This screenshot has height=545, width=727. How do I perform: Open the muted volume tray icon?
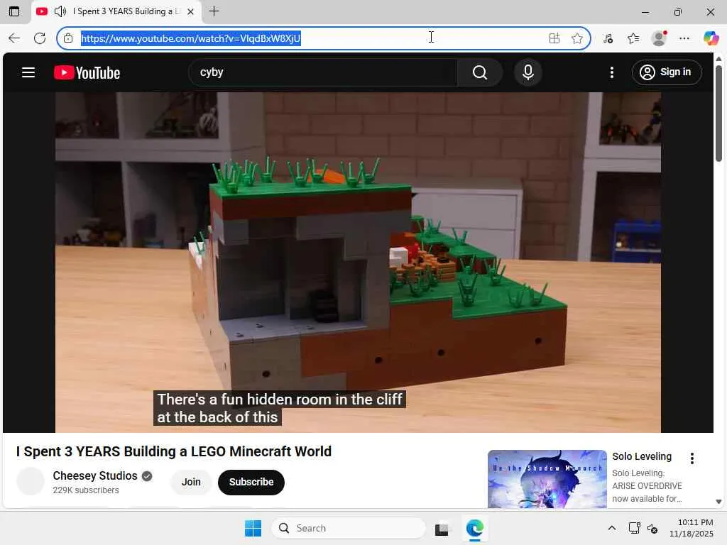[652, 528]
